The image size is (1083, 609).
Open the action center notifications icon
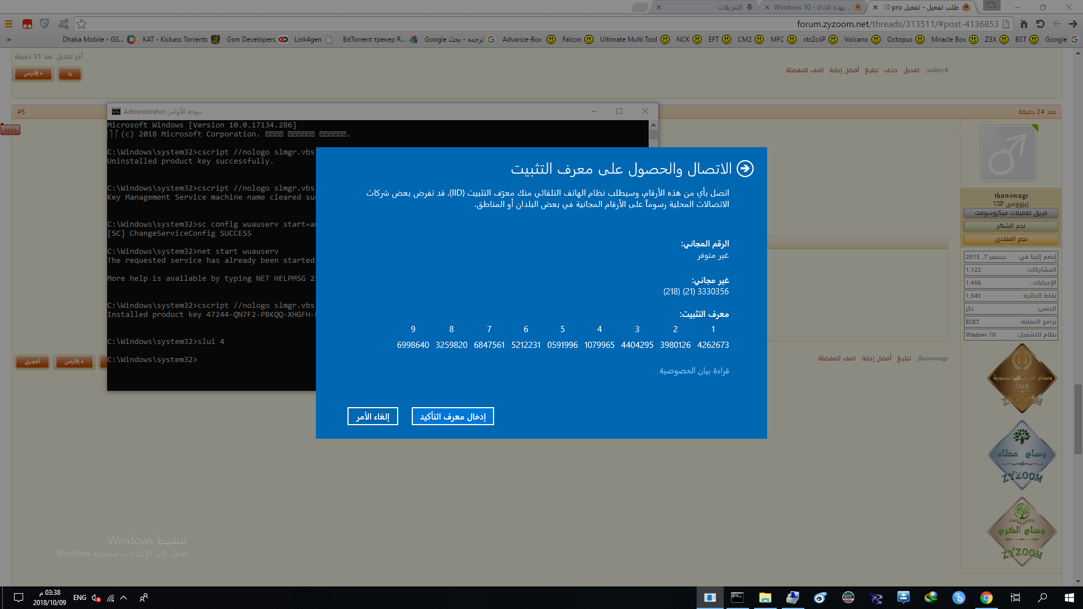tap(18, 598)
